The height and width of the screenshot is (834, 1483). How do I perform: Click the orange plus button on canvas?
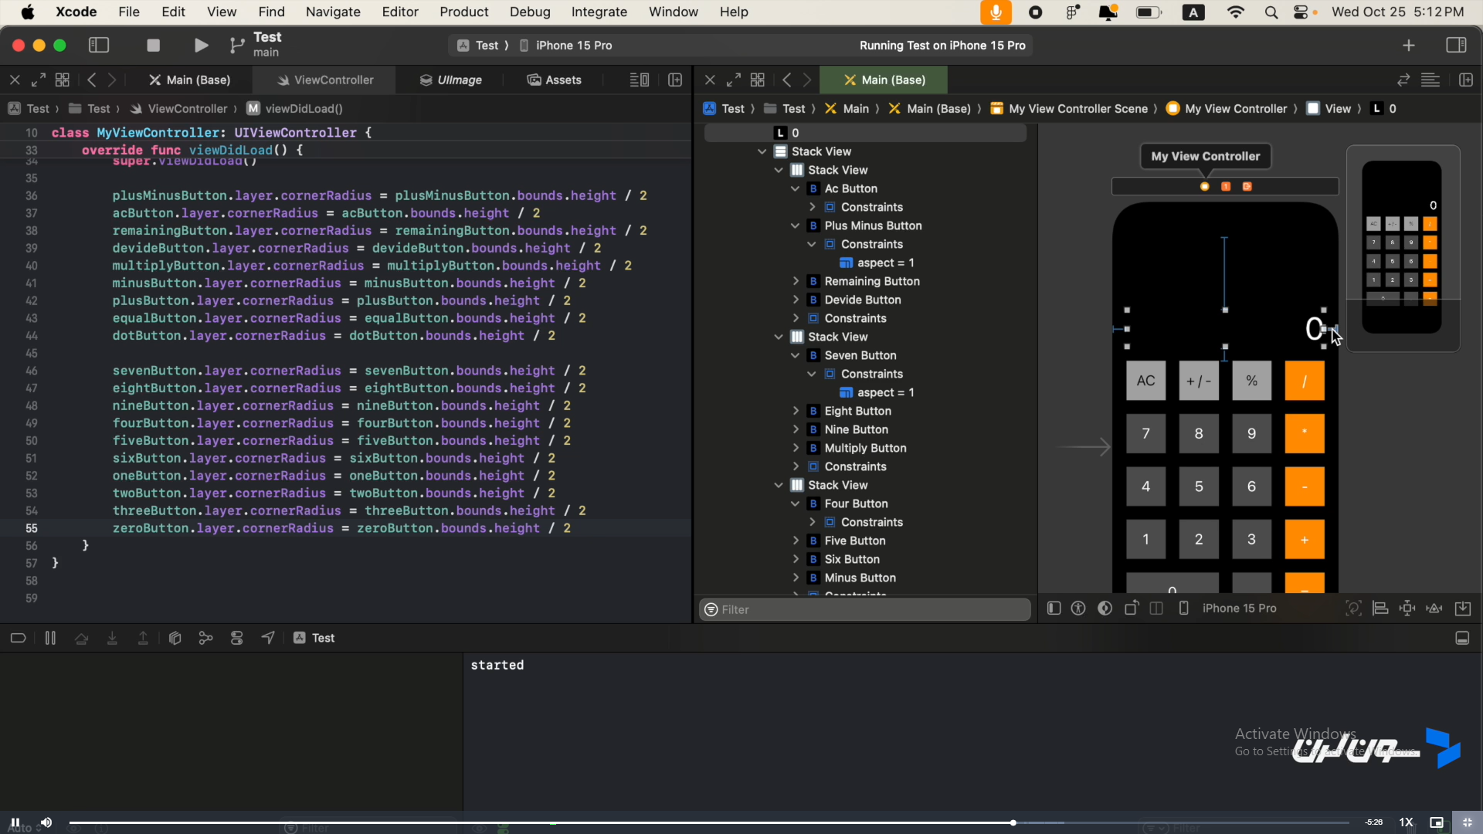[x=1305, y=540]
